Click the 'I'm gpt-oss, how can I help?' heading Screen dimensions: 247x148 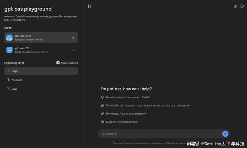126,89
